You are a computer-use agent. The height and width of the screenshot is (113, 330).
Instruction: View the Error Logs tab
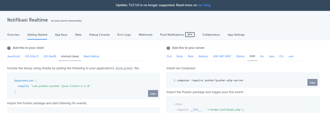[124, 35]
